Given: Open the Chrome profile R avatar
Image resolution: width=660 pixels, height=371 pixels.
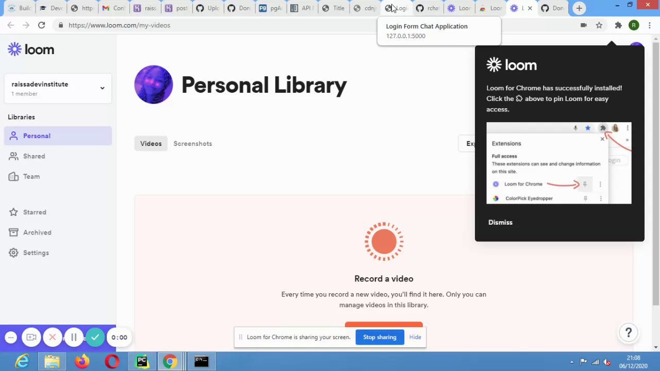Looking at the screenshot, I should click(634, 25).
